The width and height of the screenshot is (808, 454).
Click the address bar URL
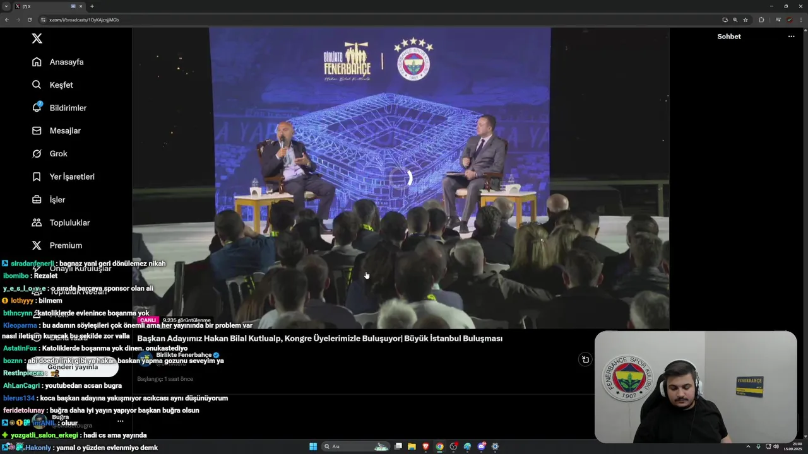[x=84, y=20]
